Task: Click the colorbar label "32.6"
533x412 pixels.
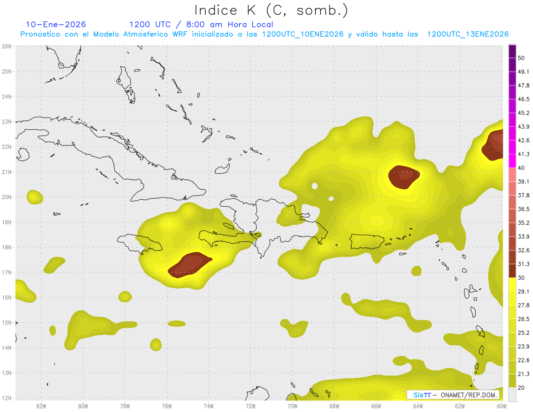Action: [x=523, y=250]
